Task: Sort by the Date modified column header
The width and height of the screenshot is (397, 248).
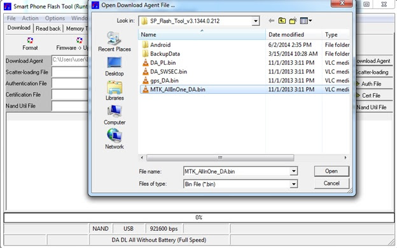Action: point(294,34)
